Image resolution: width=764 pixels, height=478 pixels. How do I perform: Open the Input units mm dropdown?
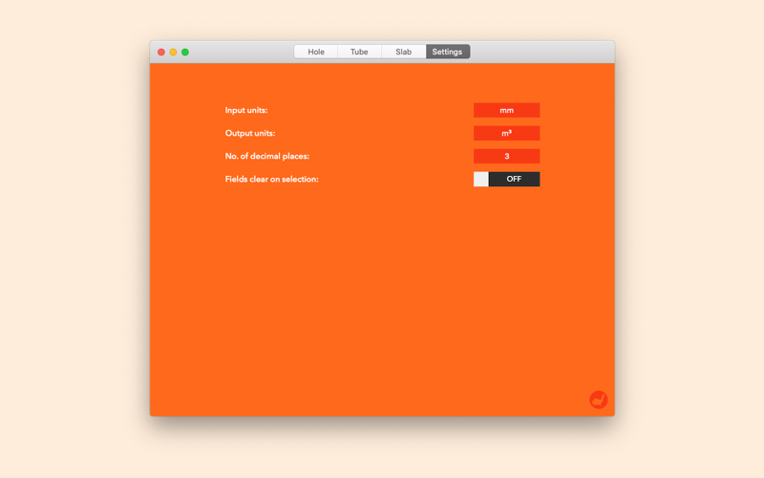(x=506, y=110)
